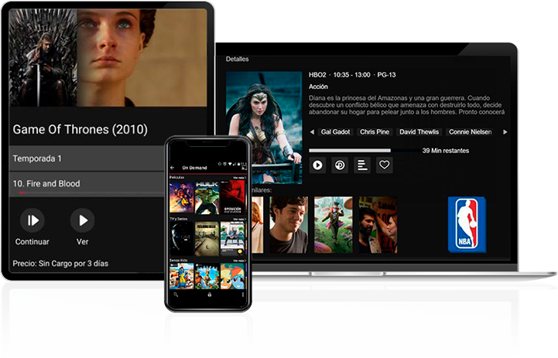Tap the blue bird cartoon kids poster
The image size is (558, 358).
pos(182,276)
